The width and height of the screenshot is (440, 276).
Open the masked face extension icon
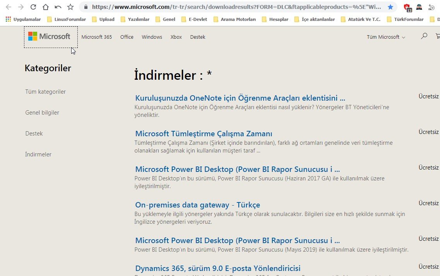pyautogui.click(x=419, y=7)
